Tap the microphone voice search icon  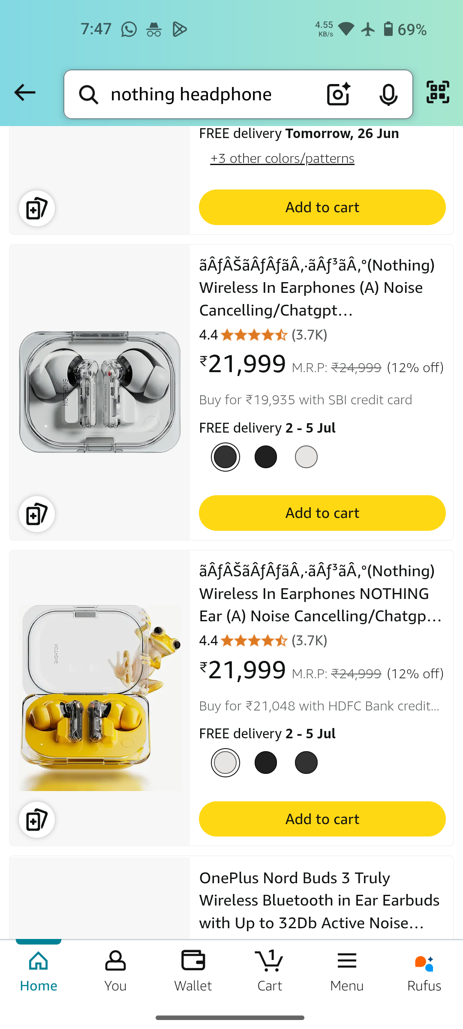tap(388, 94)
